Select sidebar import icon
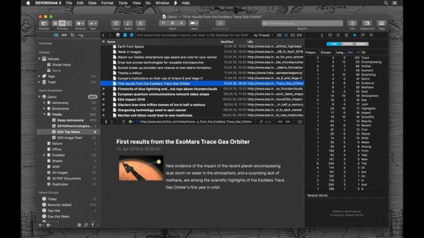Screen dimensions: 424x238 (72, 35)
